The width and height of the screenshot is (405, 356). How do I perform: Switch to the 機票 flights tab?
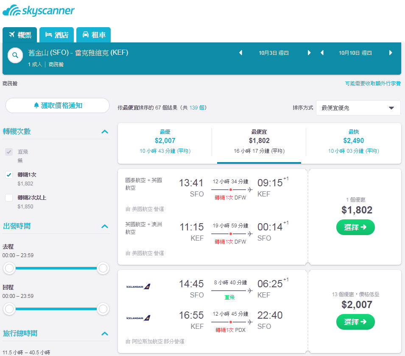click(x=20, y=35)
